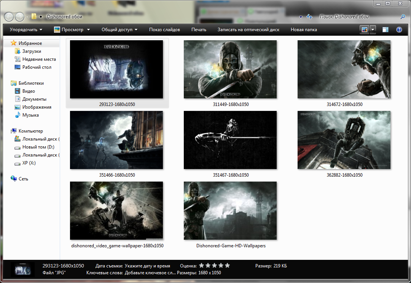The height and width of the screenshot is (283, 411).
Task: Select the 351467-1680x1050 image thumbnail
Action: 230,140
